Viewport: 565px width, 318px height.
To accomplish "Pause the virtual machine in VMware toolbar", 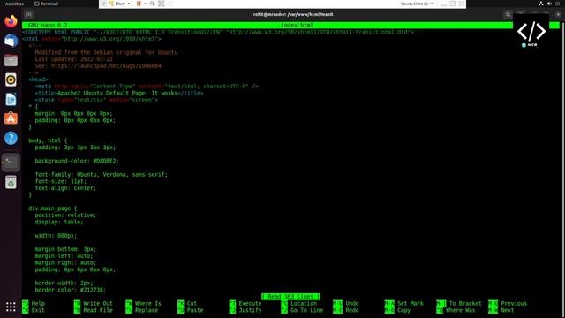I will (139, 4).
